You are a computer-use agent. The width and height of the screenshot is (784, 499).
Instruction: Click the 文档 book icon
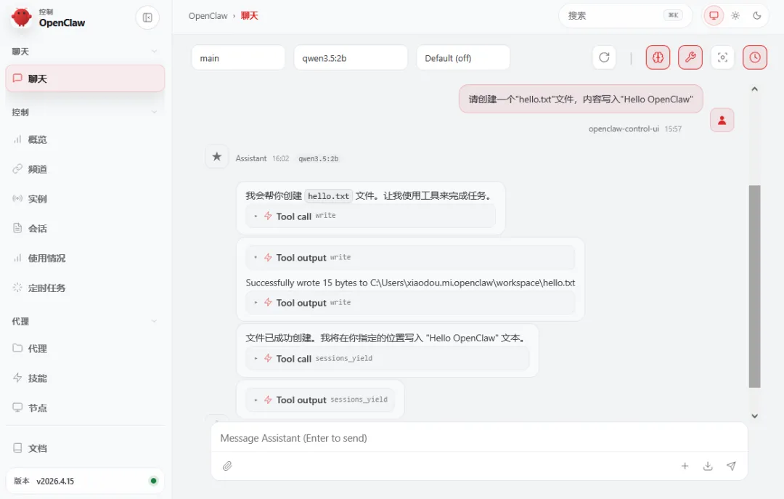(17, 448)
